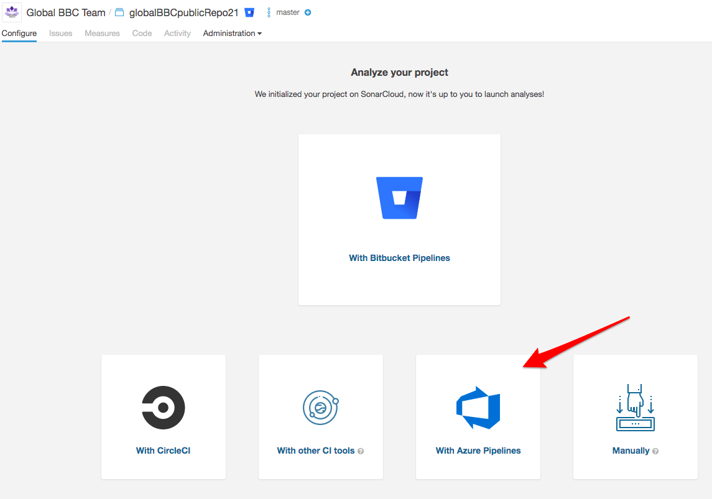Click the large Bitbucket Pipelines logo
This screenshot has width=712, height=499.
tap(399, 198)
